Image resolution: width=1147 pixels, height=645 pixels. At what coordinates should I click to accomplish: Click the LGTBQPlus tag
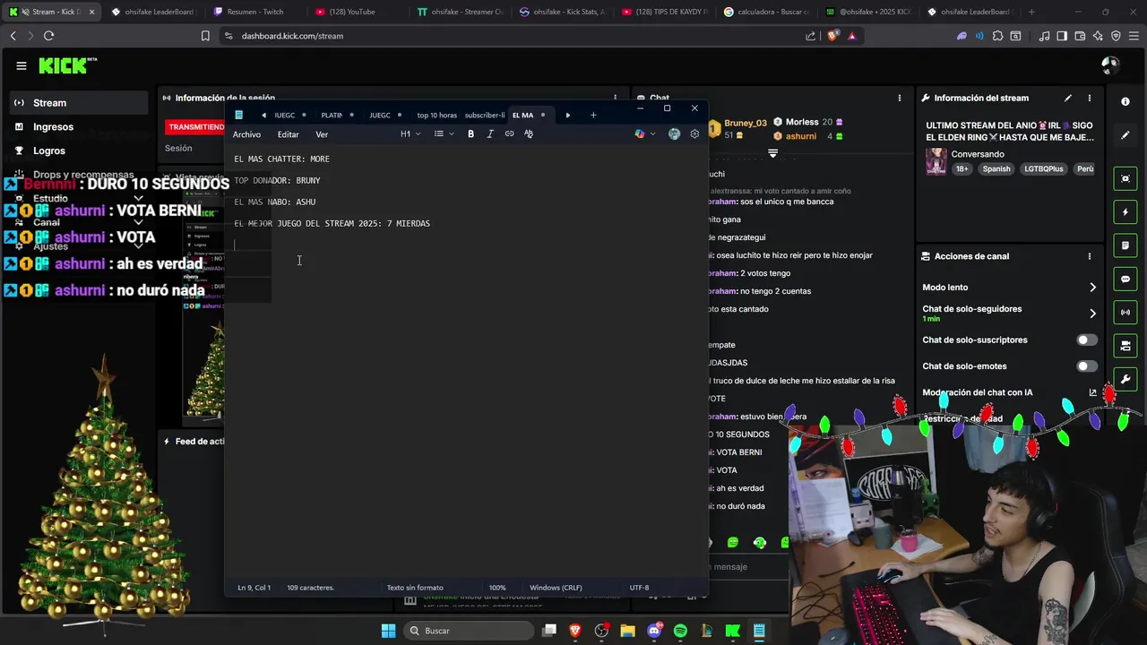(1044, 169)
